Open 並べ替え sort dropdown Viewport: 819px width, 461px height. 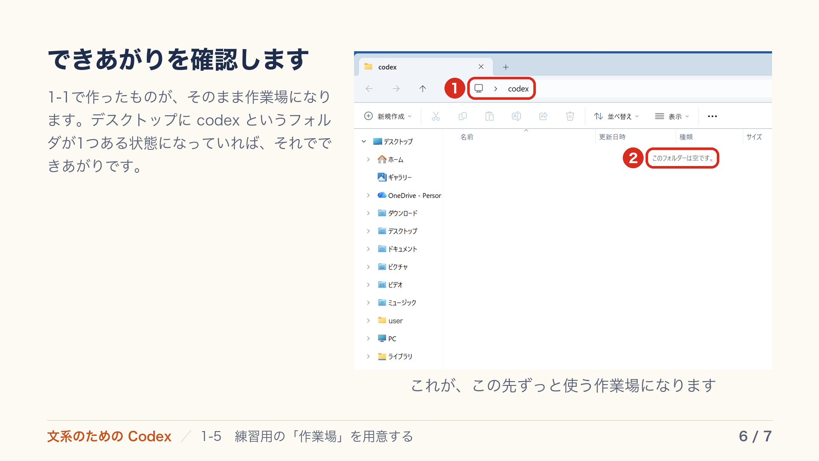point(616,116)
